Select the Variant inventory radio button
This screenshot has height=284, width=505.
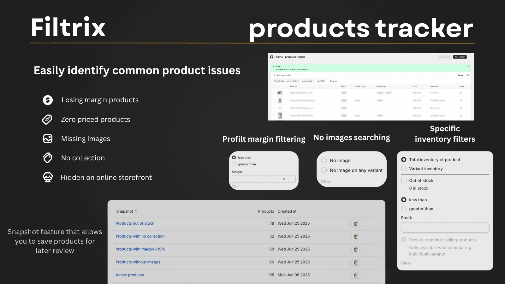pos(404,169)
